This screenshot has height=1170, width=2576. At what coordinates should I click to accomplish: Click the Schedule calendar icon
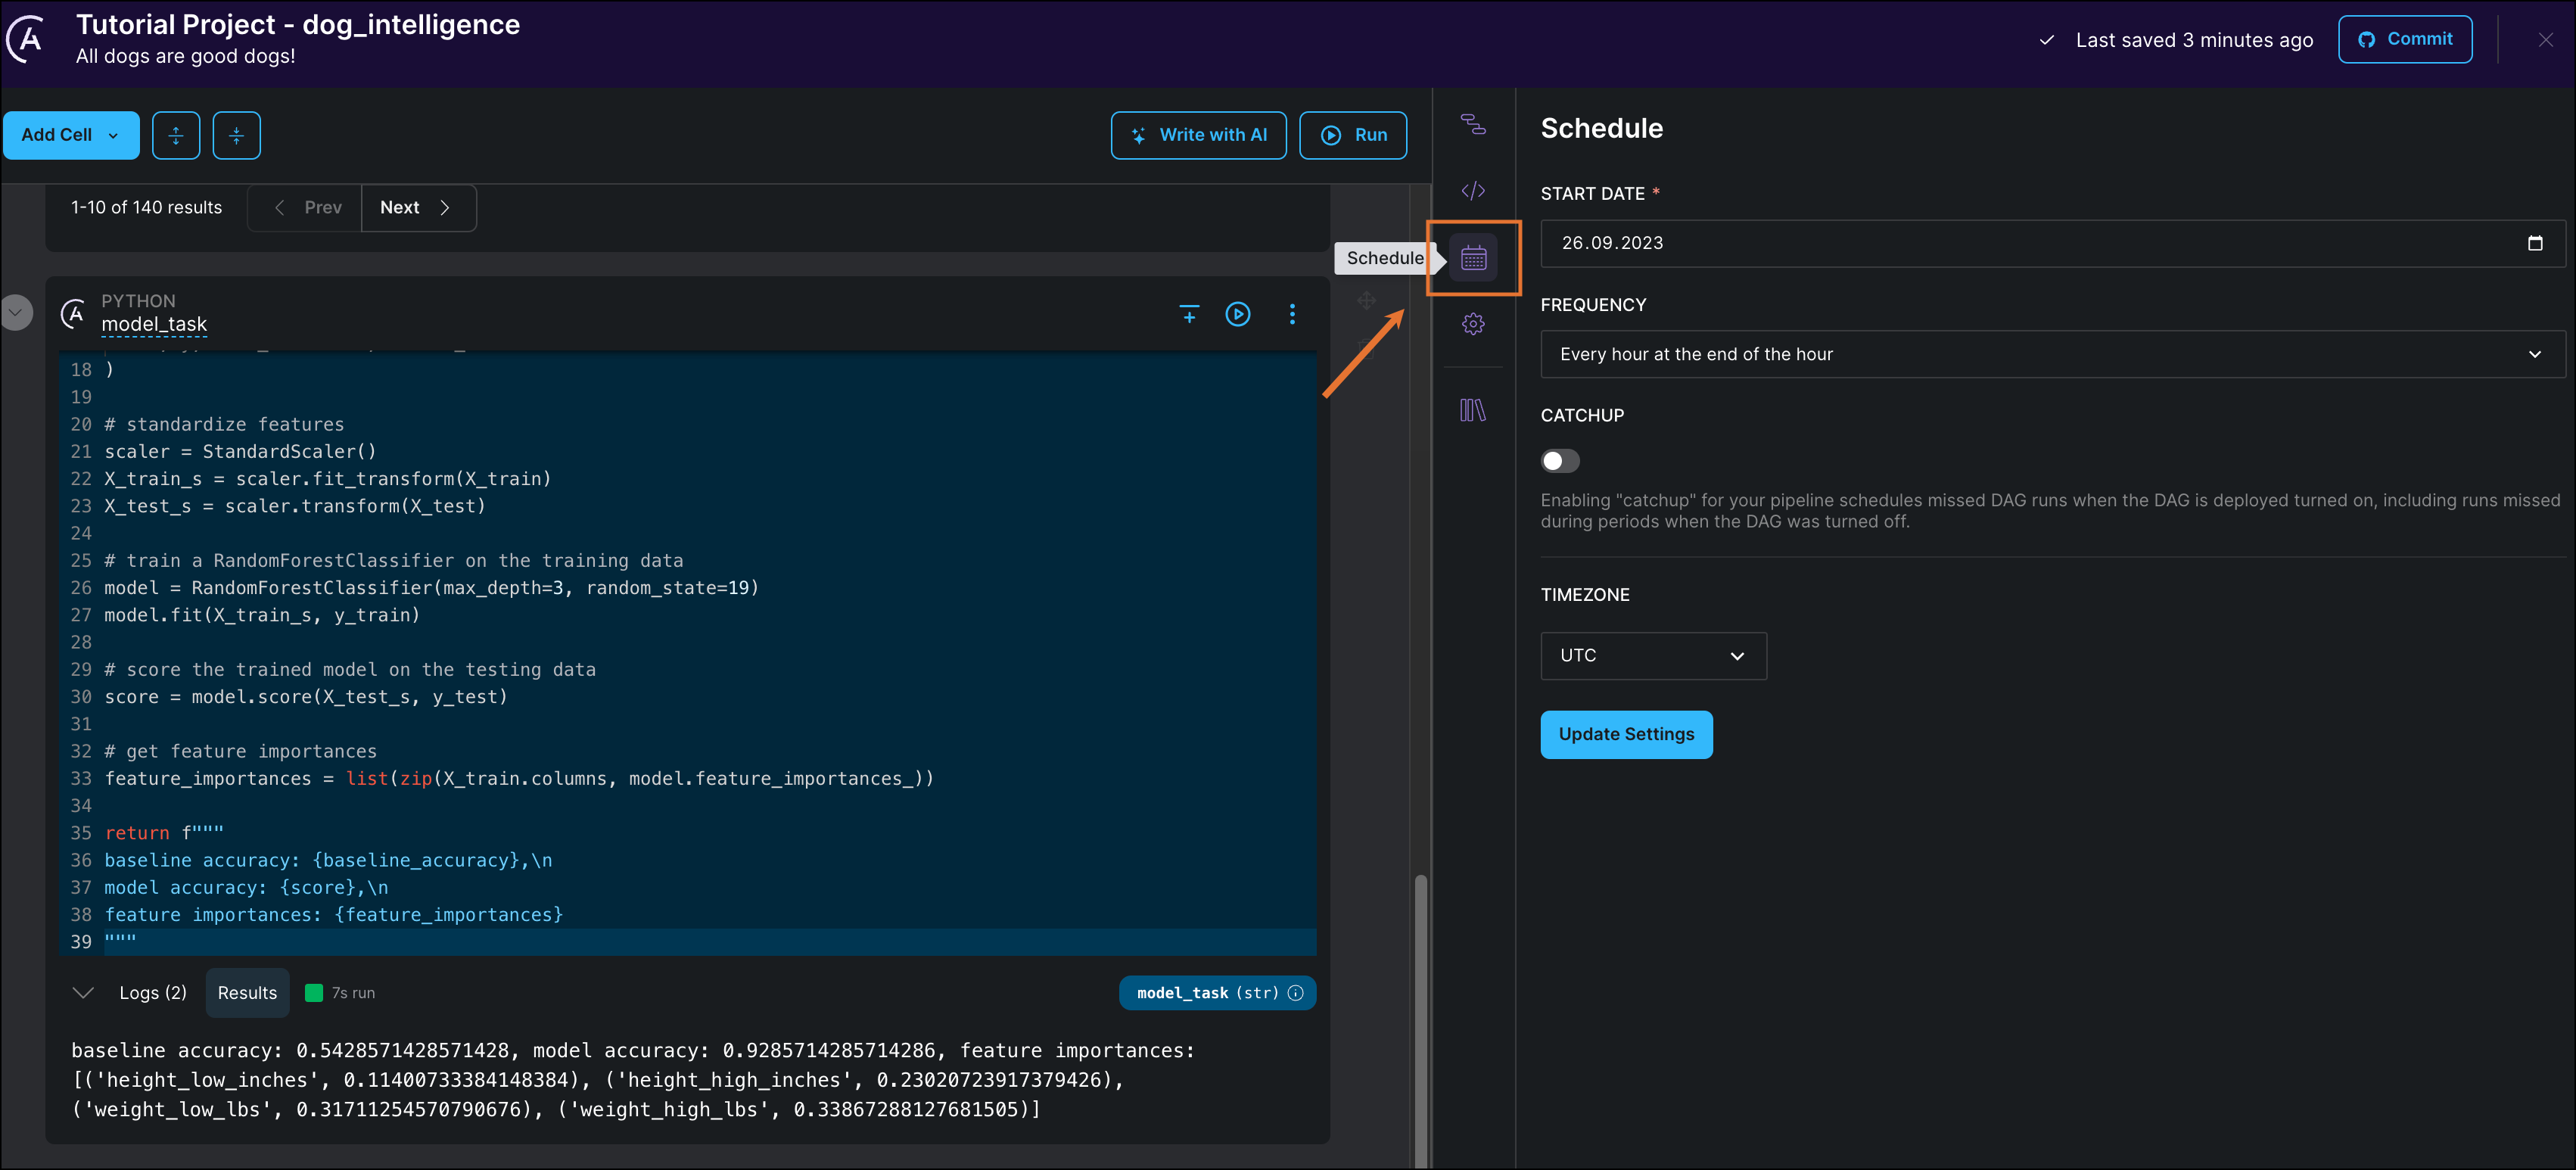(1473, 257)
